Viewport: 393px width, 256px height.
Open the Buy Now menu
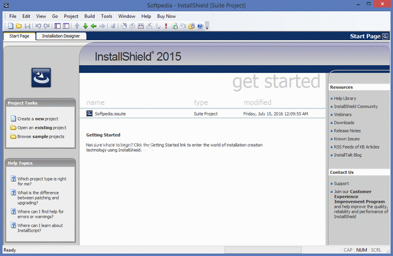[166, 16]
